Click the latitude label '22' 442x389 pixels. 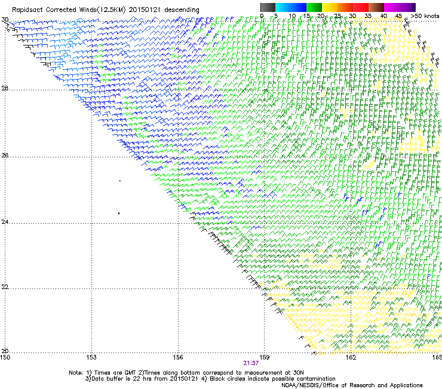point(5,287)
